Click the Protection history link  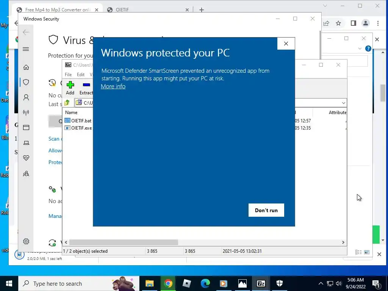[x=55, y=162]
